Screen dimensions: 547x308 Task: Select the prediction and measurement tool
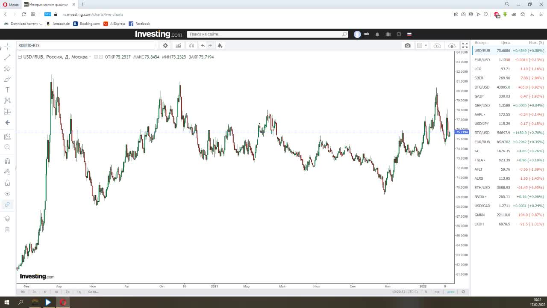[7, 112]
